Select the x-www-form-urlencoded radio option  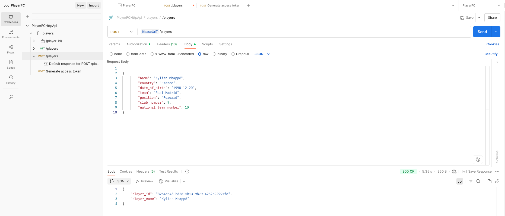click(x=152, y=54)
